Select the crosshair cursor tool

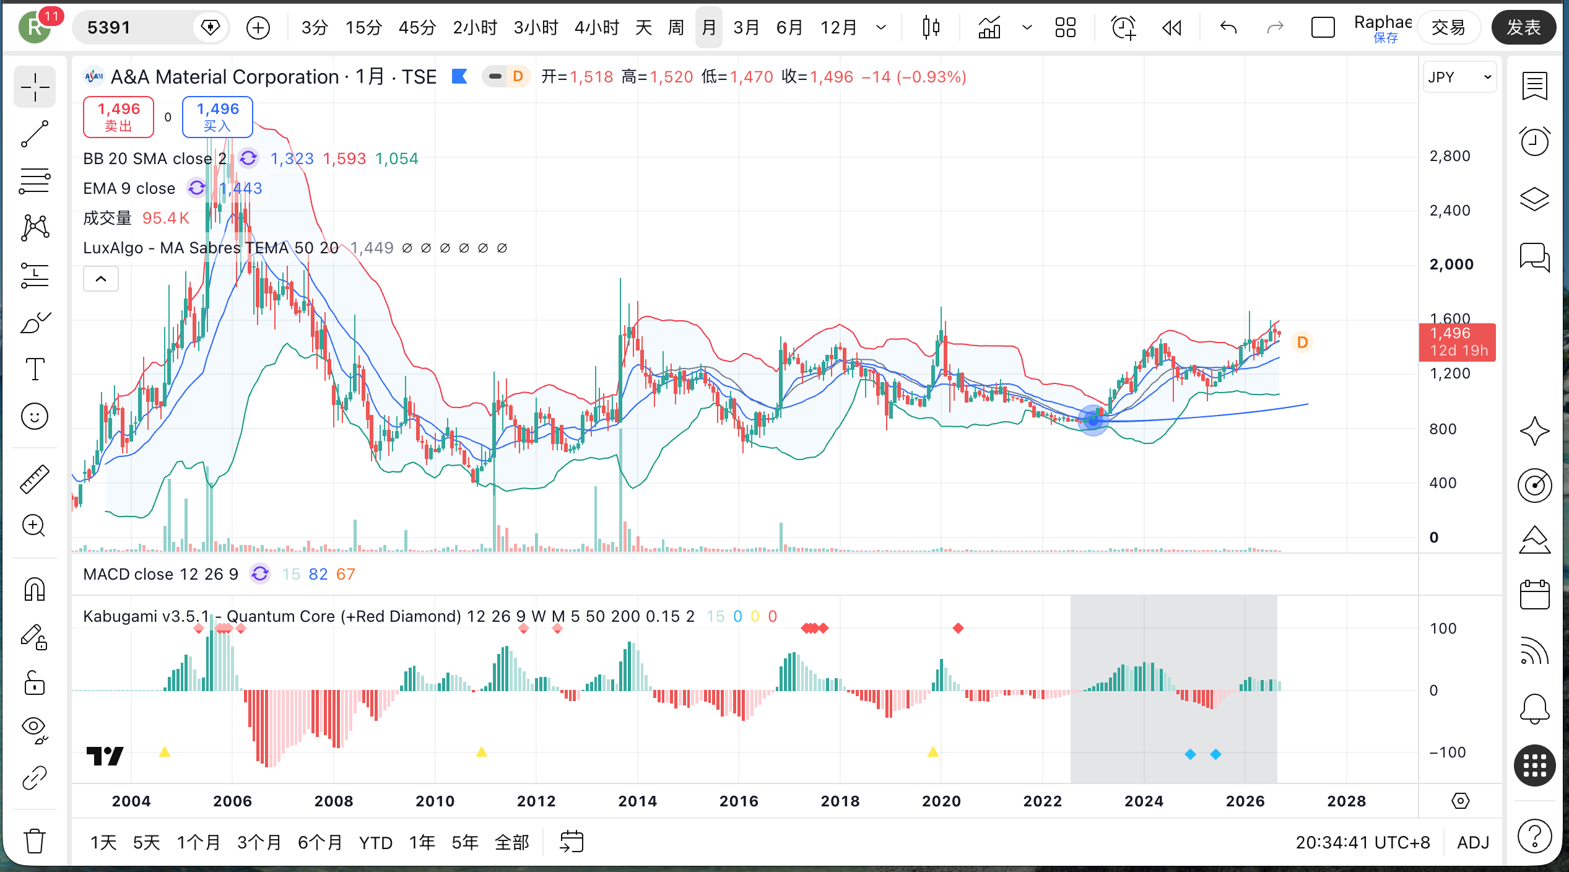pyautogui.click(x=35, y=87)
